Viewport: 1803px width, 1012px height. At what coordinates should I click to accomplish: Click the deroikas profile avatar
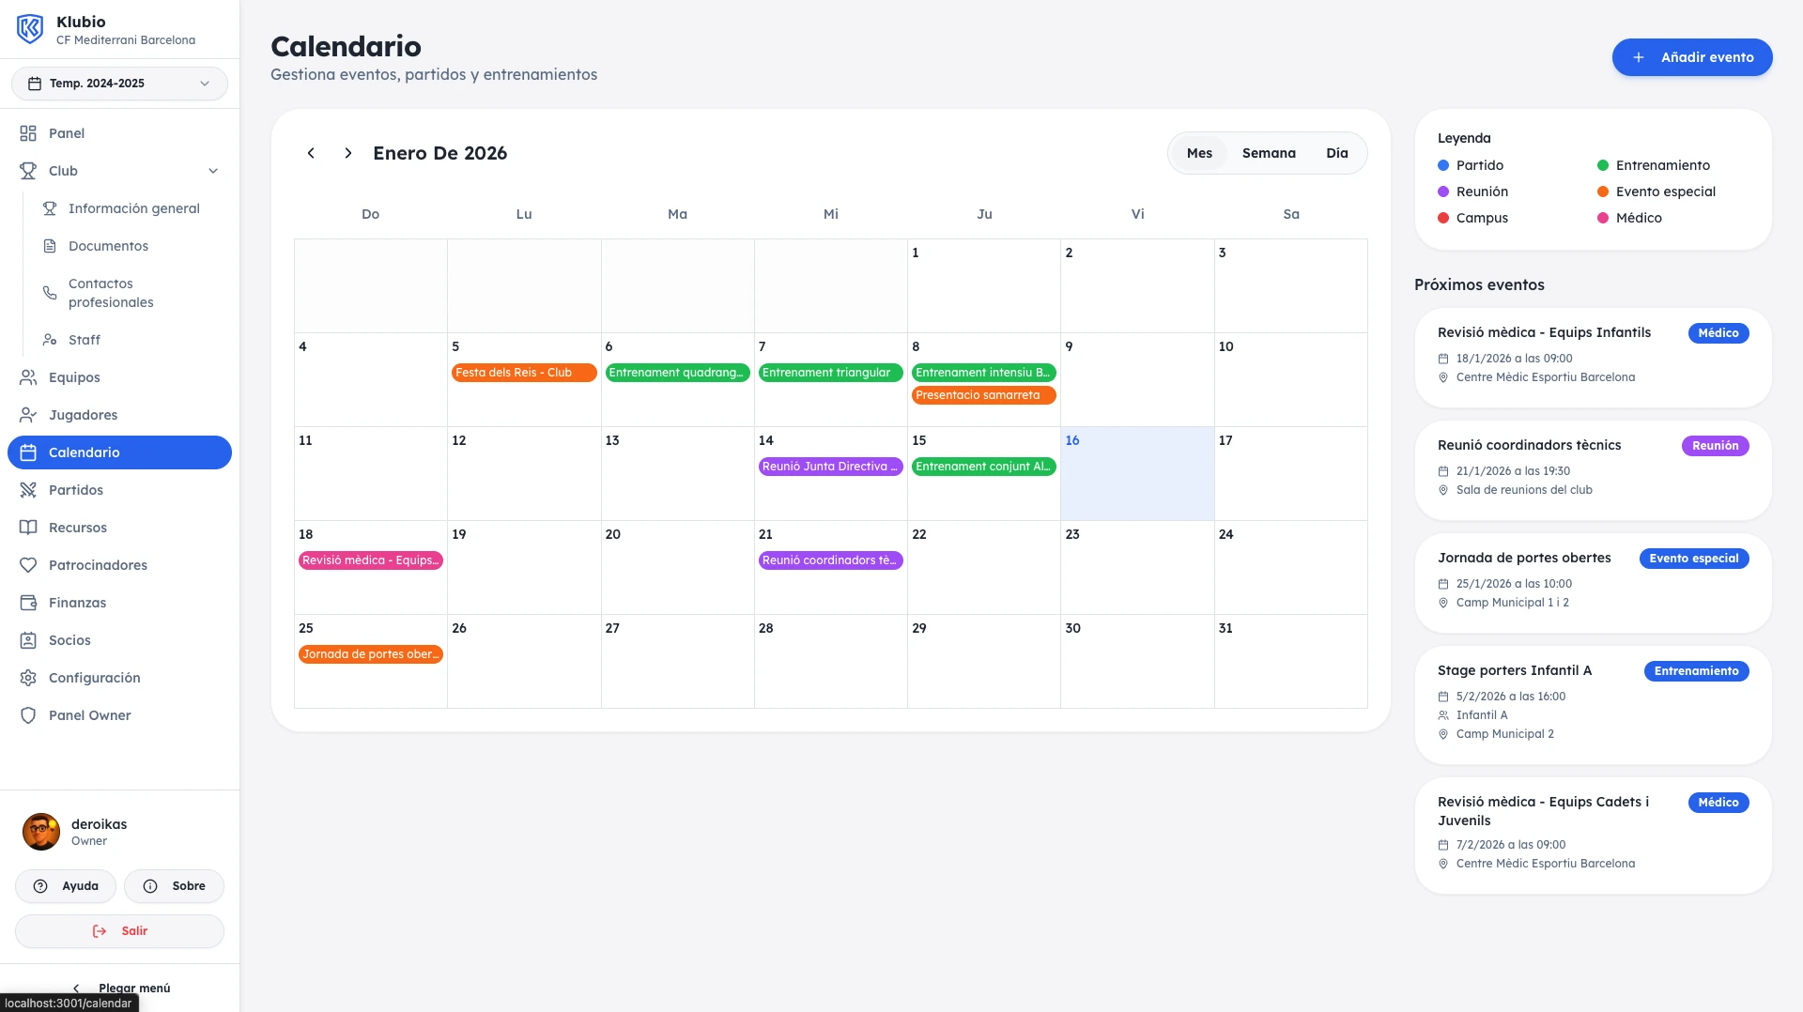coord(40,832)
